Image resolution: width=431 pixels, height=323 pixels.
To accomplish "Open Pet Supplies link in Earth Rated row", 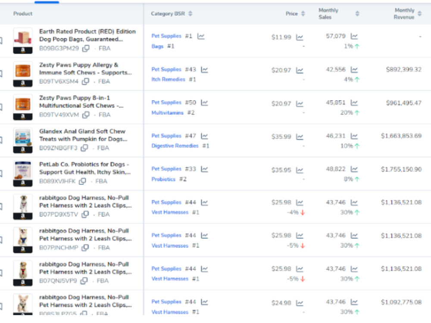I will [166, 36].
